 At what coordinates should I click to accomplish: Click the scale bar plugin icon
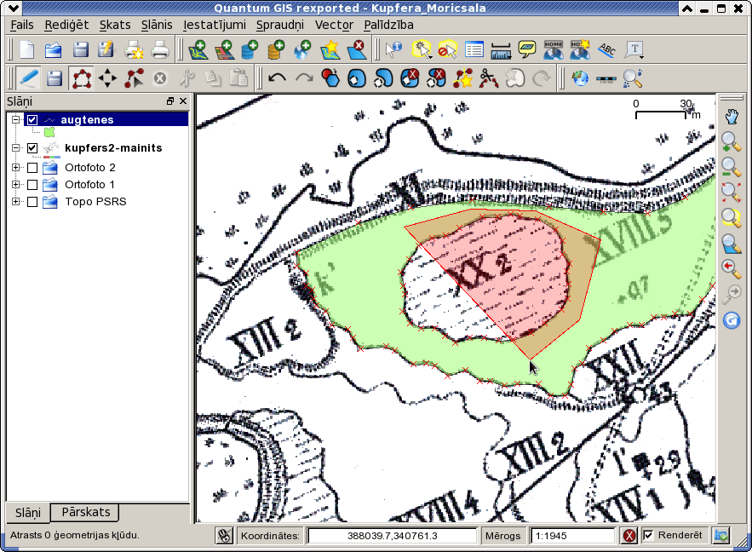(x=606, y=78)
